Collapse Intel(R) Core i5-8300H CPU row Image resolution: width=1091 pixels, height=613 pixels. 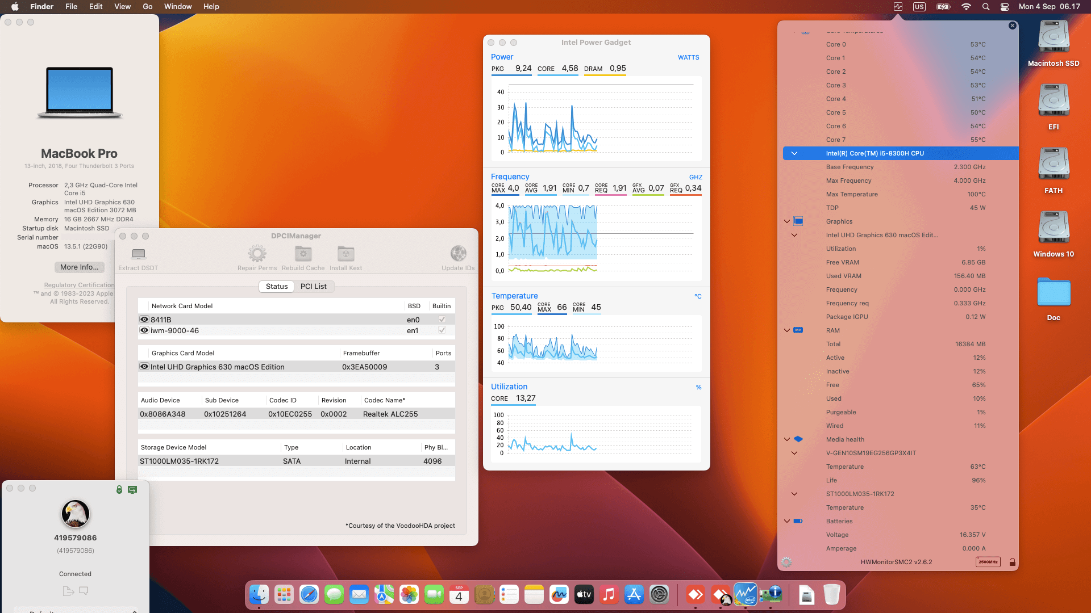click(x=794, y=153)
